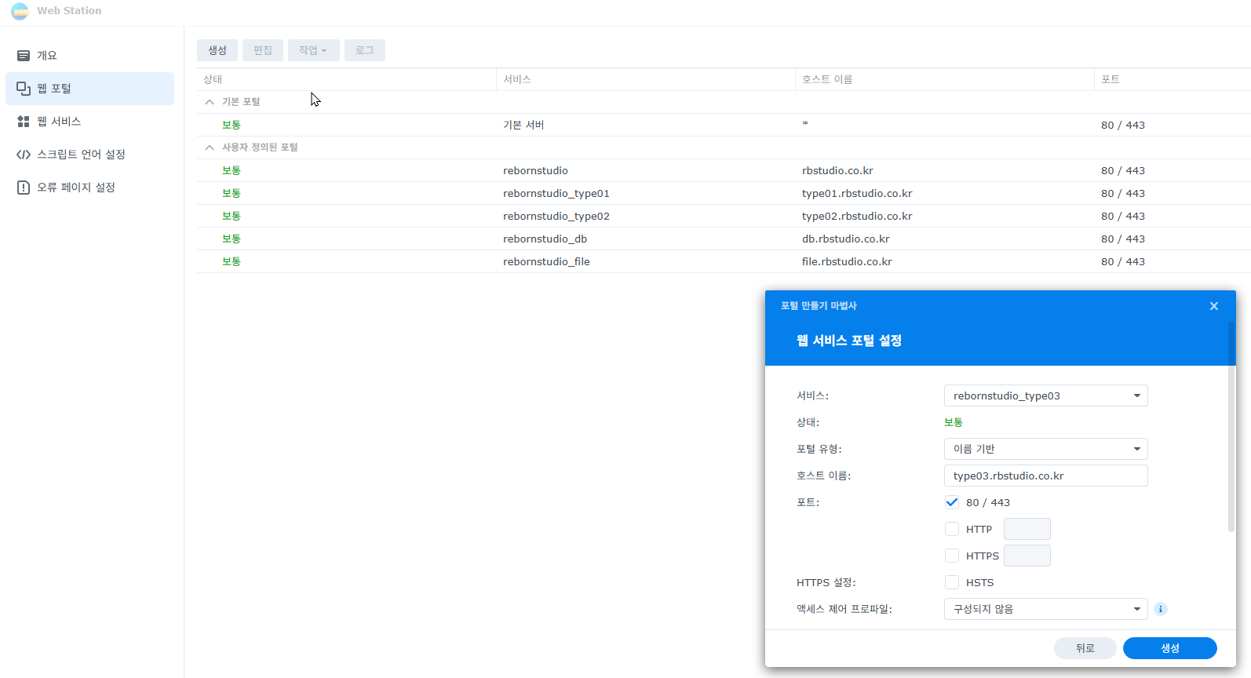Click the Web Station app logo icon
Screen dimensions: 1251x678
click(20, 11)
